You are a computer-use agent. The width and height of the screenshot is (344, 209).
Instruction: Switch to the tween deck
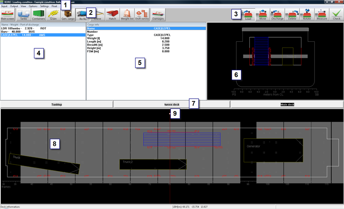(172, 104)
